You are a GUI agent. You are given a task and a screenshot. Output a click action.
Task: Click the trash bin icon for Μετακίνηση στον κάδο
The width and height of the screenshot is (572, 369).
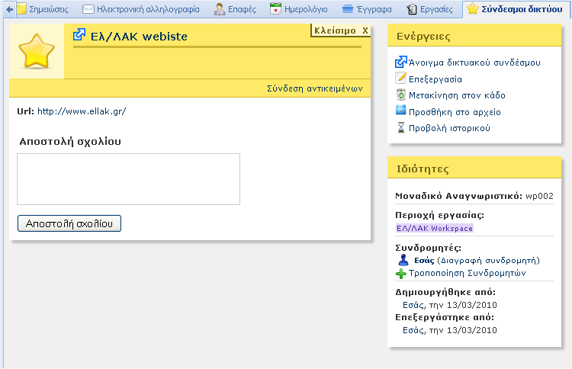point(401,95)
